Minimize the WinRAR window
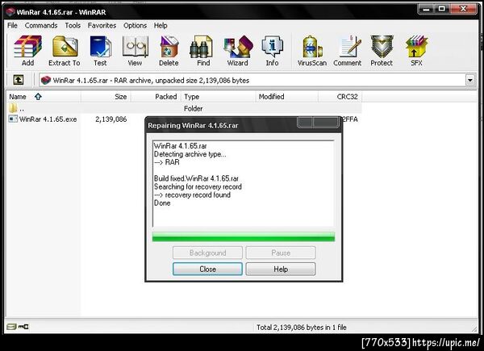484x351 pixels. point(426,9)
